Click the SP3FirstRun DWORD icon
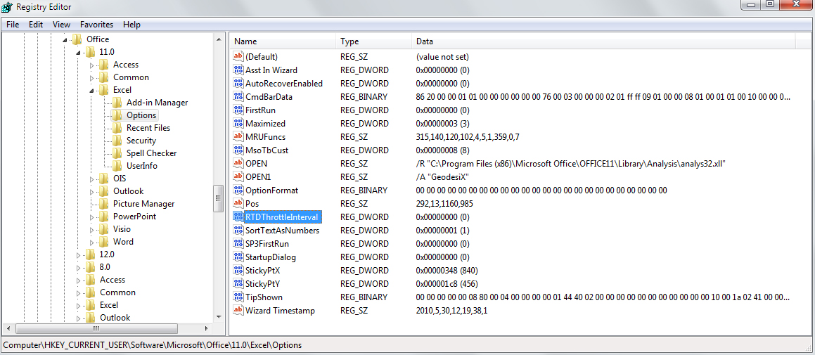This screenshot has height=355, width=815. (238, 244)
